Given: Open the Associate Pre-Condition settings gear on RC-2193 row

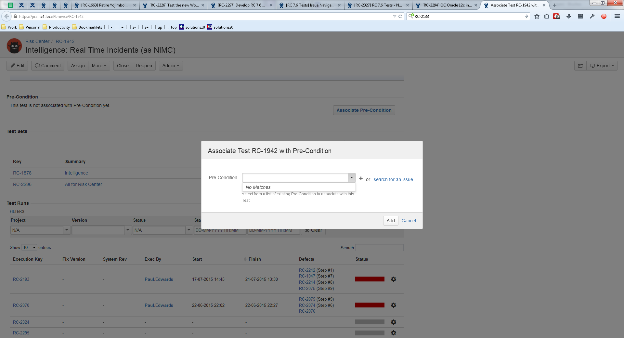Looking at the screenshot, I should [x=394, y=279].
